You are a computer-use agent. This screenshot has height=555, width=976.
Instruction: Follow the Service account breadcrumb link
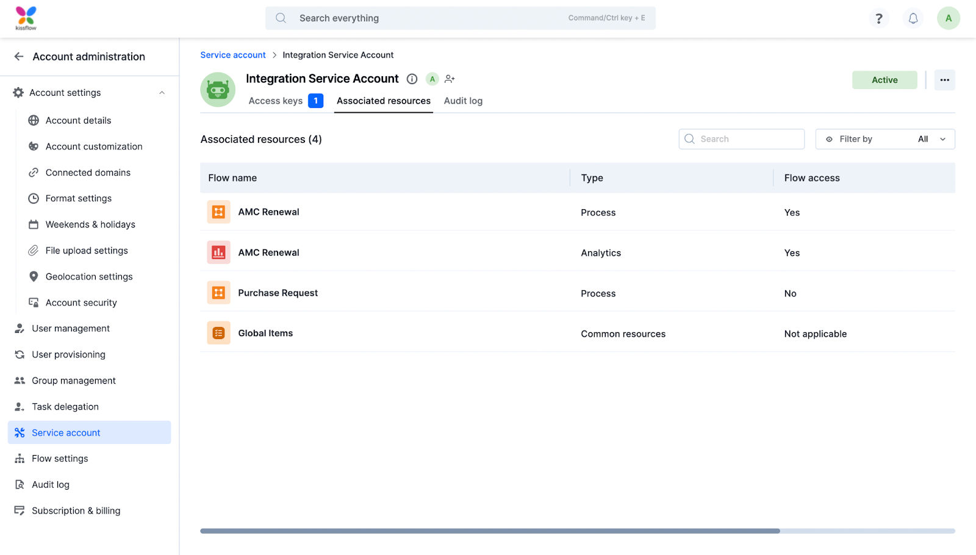[233, 55]
